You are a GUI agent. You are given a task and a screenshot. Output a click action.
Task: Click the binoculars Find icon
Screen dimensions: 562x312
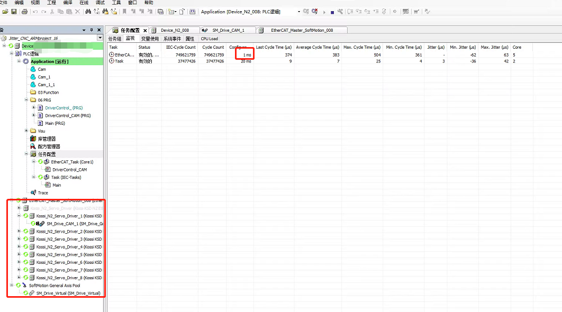[x=88, y=12]
